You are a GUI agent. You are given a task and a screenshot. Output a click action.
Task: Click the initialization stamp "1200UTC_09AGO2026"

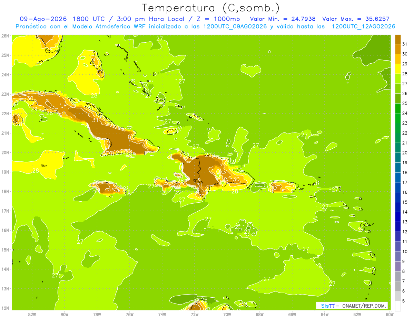[x=235, y=26]
